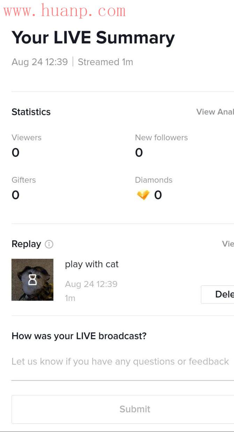Delete the play with cat replay

tap(218, 294)
